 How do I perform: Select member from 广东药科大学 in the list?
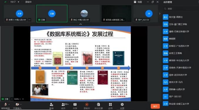181,46
